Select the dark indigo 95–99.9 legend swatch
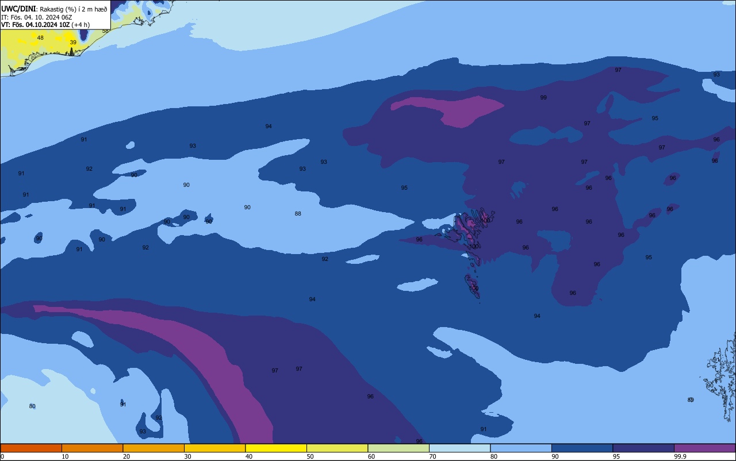The image size is (736, 461). [643, 448]
